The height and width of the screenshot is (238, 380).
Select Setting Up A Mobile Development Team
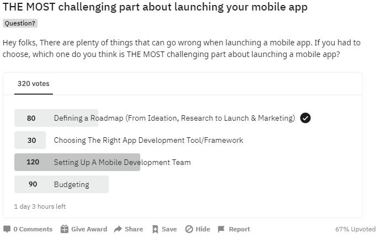point(122,162)
